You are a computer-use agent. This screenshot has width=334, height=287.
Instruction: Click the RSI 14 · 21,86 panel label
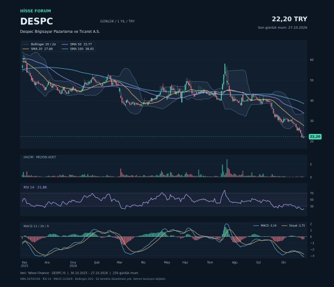pyautogui.click(x=35, y=187)
